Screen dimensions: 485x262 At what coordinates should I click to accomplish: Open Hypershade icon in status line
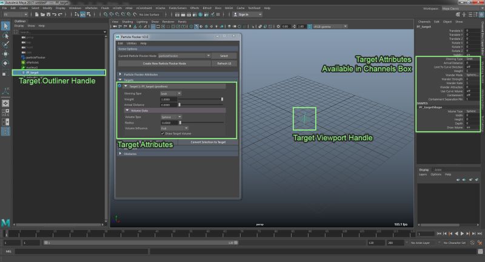click(201, 15)
